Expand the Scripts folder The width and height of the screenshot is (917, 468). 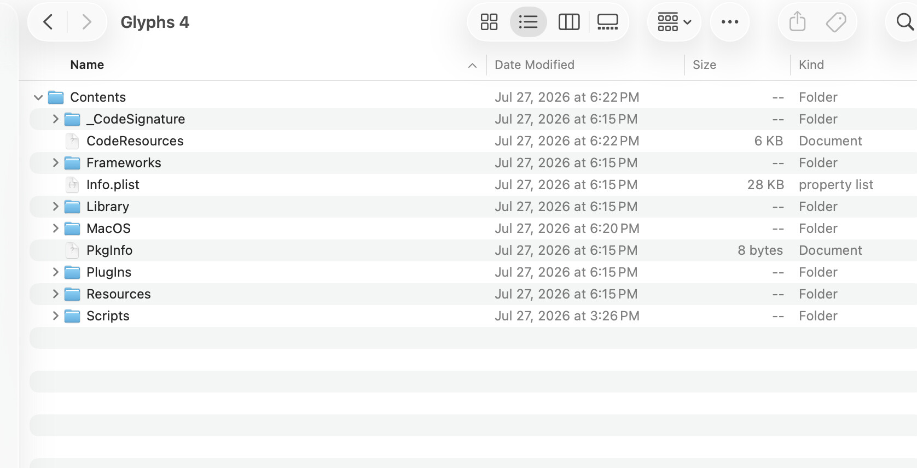(55, 315)
